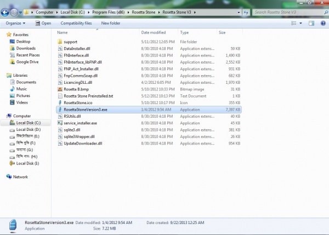Select LicencingDLL.dll file icon
Image resolution: width=329 pixels, height=235 pixels.
(60, 82)
